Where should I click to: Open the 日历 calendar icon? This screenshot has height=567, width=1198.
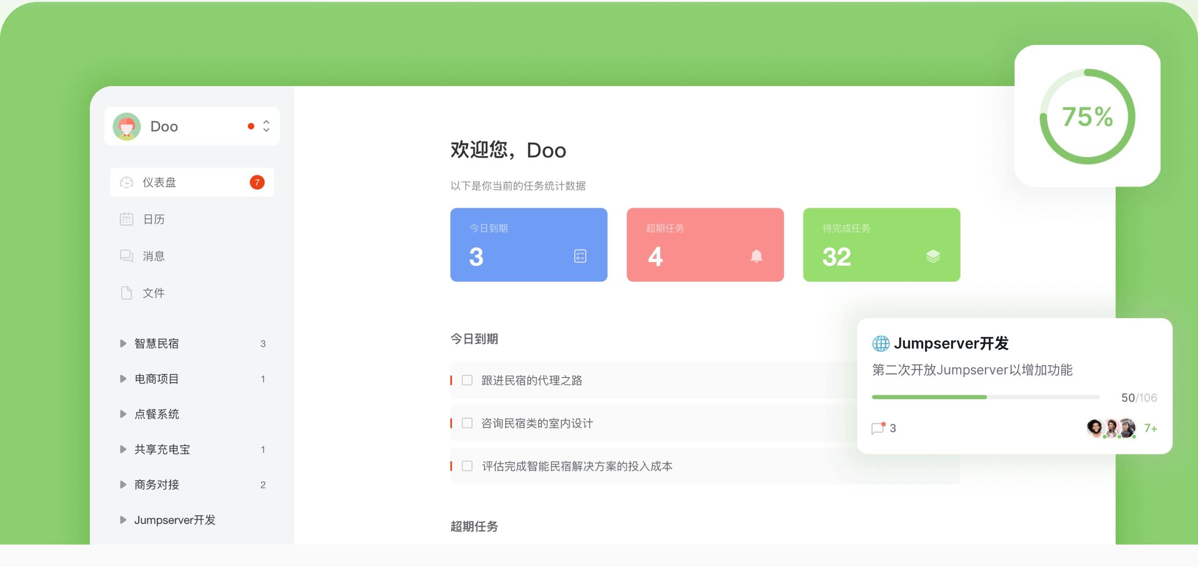[126, 219]
